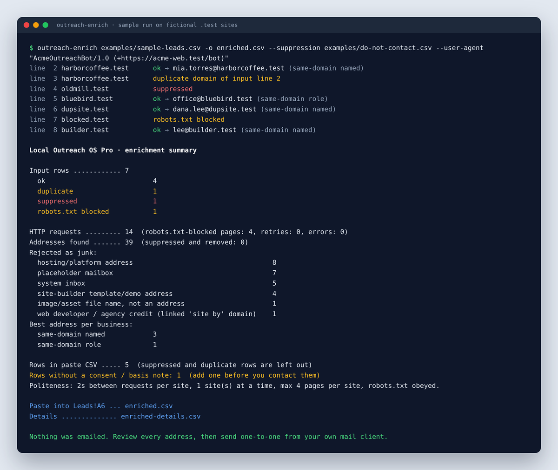Click 'blocked.test' on line 7
558x470 pixels.
tap(85, 119)
